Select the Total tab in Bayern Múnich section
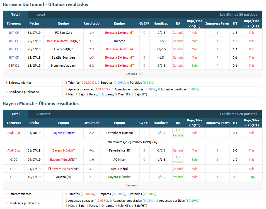266x209 pixels. point(15,114)
